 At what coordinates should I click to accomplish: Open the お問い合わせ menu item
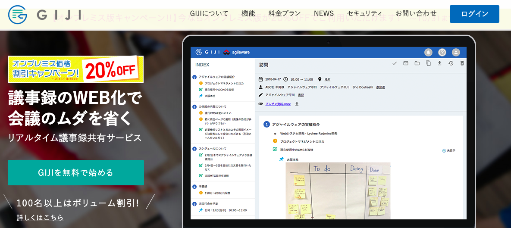[x=416, y=14]
